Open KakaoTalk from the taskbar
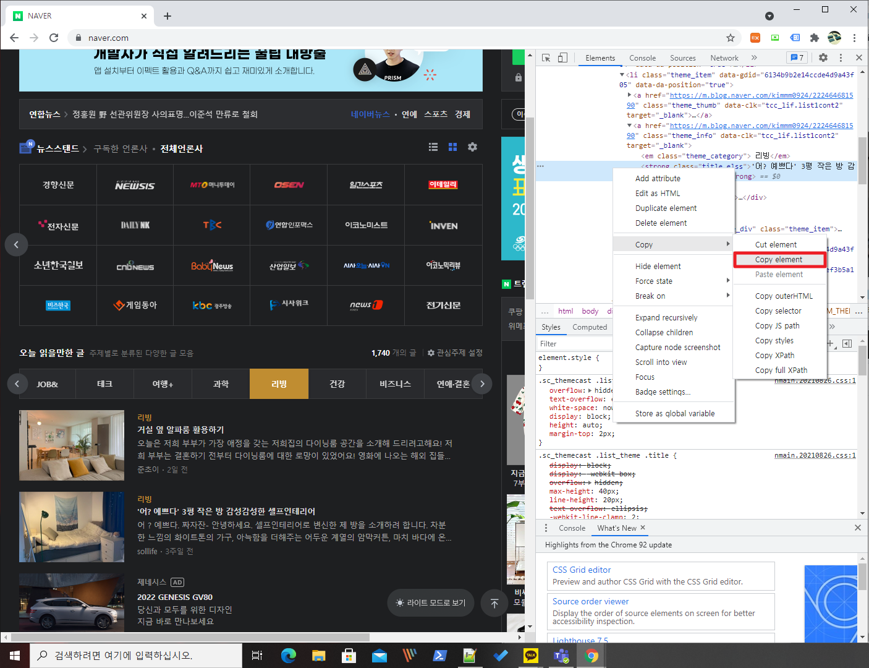The height and width of the screenshot is (668, 869). pyautogui.click(x=531, y=656)
